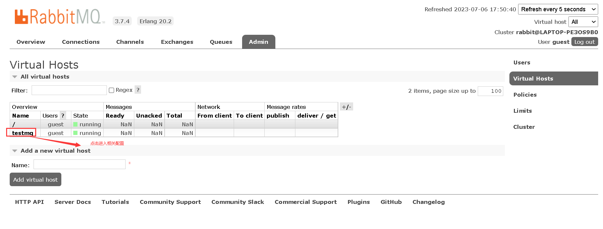Click the Ready NaN value in testmq row
Image resolution: width=603 pixels, height=229 pixels.
pos(126,133)
